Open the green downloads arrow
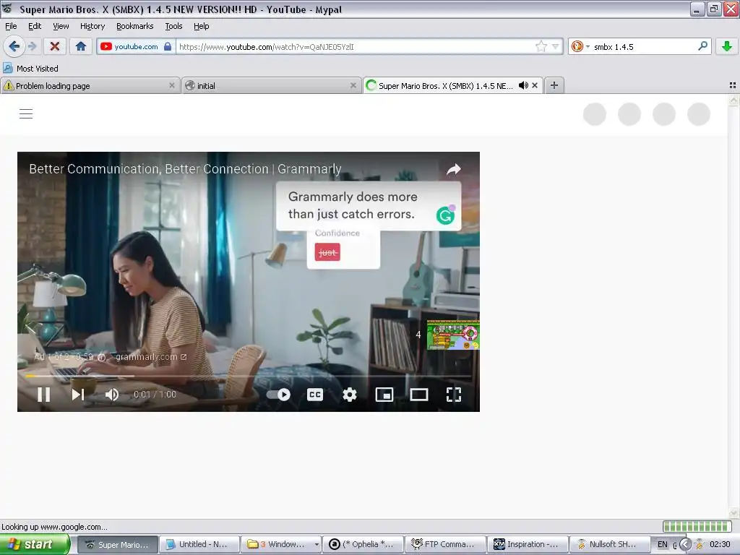The image size is (740, 555). 727,46
